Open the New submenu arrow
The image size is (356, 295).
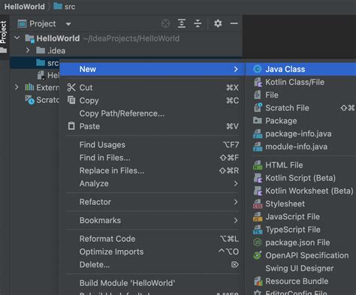pos(236,69)
